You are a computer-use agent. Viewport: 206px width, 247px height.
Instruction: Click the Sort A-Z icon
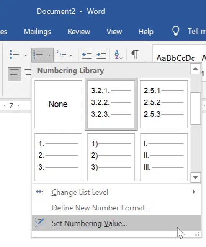[118, 55]
